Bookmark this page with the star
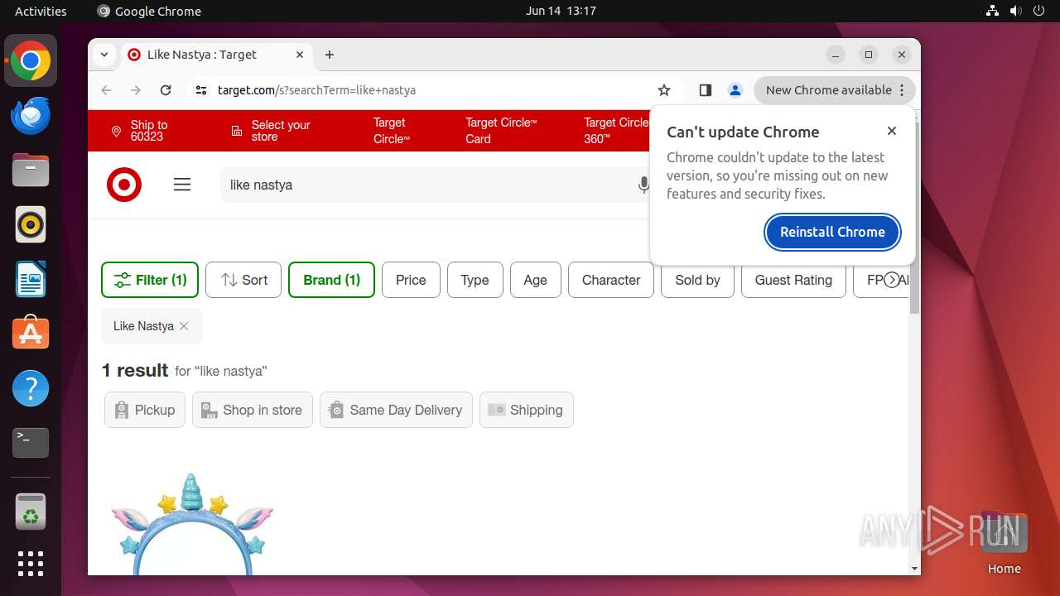This screenshot has width=1060, height=596. pyautogui.click(x=664, y=90)
